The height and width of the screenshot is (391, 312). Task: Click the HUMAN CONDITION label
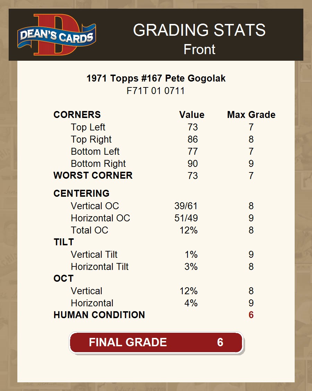click(99, 315)
